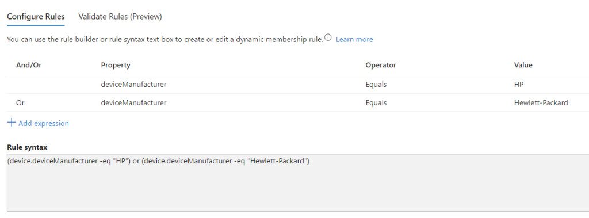Click the Rule syntax label
The image size is (589, 218).
coord(27,147)
